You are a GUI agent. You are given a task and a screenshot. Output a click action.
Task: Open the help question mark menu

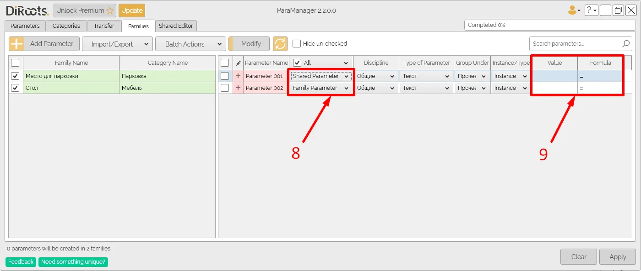591,10
